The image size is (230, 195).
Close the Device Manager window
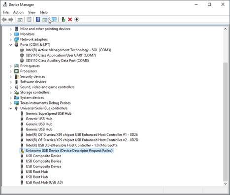223,4
